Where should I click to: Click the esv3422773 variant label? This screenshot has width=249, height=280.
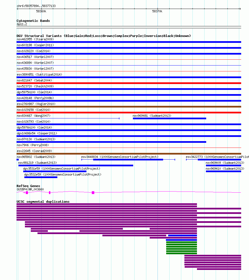(x=217, y=157)
